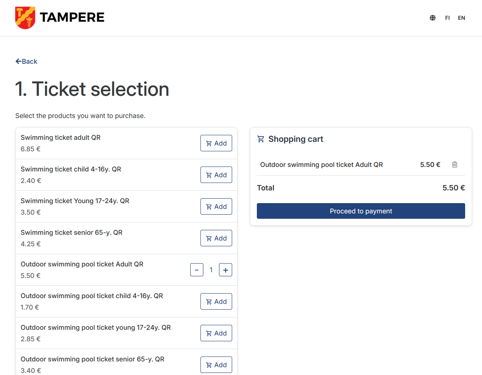Click the back arrow icon
The image size is (482, 375).
point(18,61)
